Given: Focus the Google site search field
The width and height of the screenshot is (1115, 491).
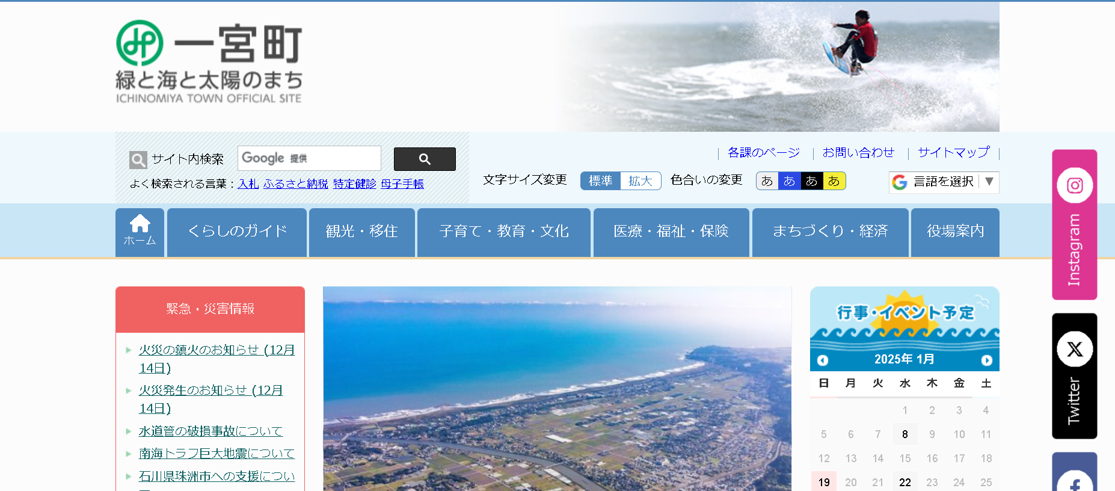Looking at the screenshot, I should coord(309,158).
